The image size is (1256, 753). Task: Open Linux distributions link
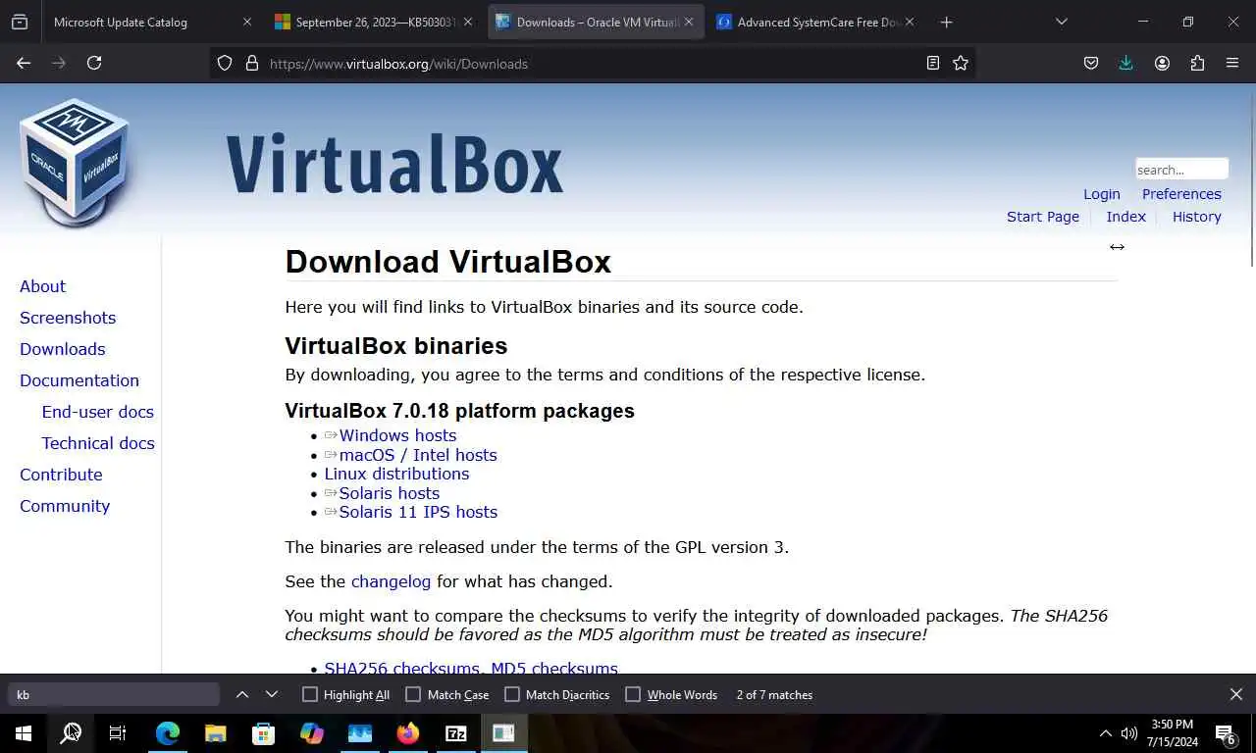click(396, 474)
